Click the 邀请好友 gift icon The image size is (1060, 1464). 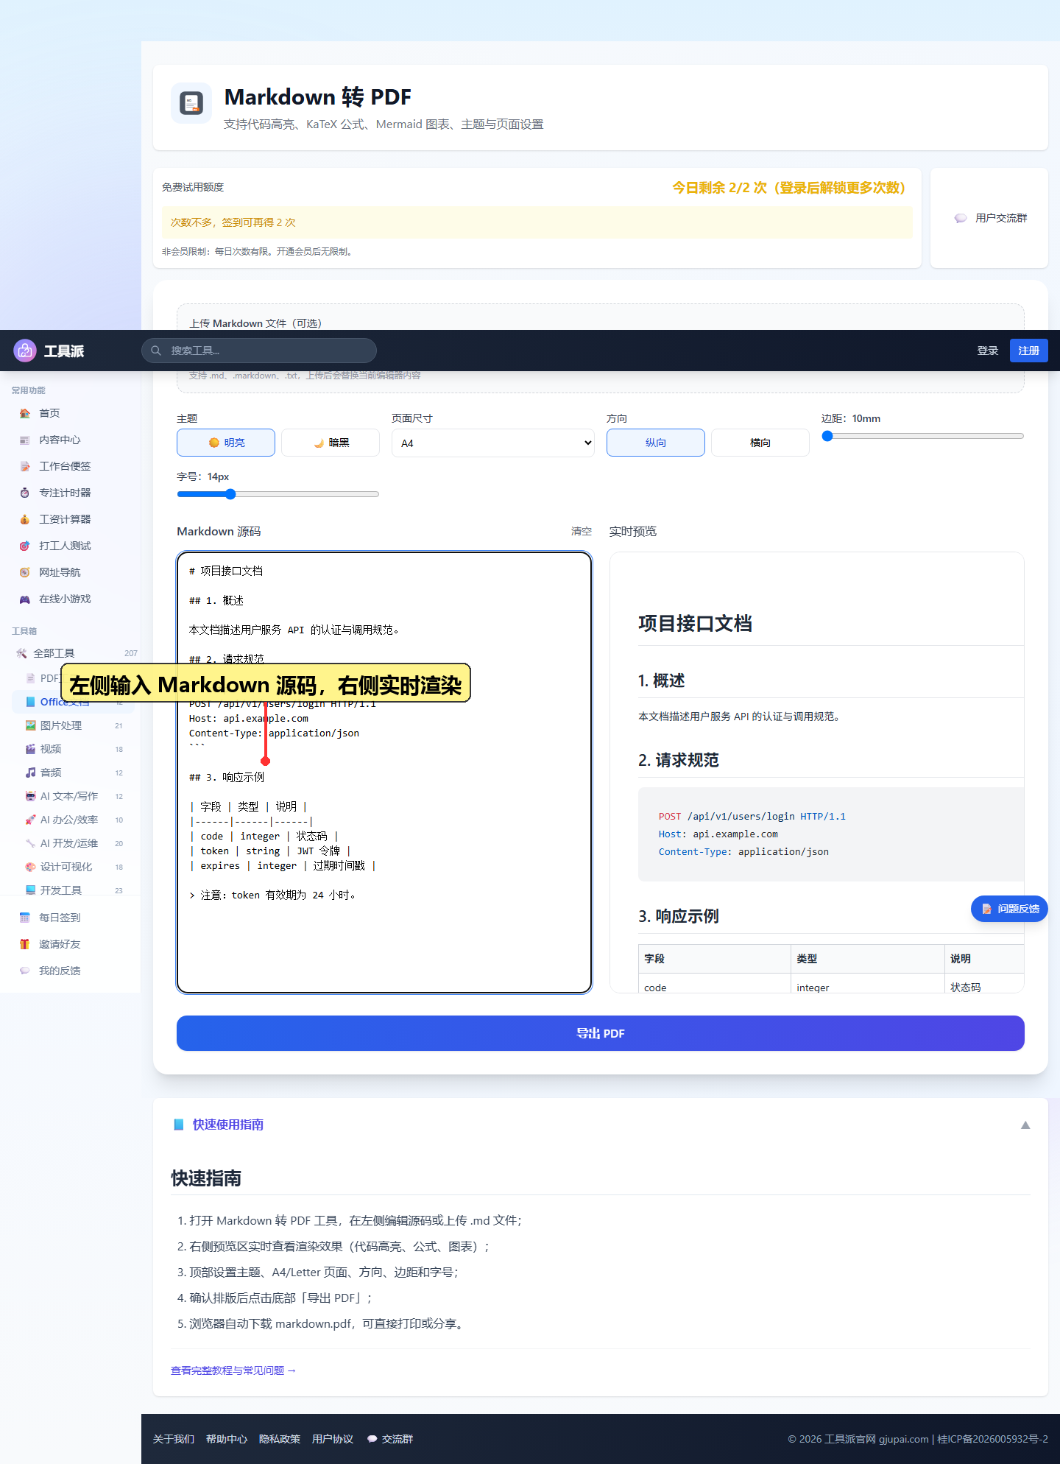pos(25,944)
